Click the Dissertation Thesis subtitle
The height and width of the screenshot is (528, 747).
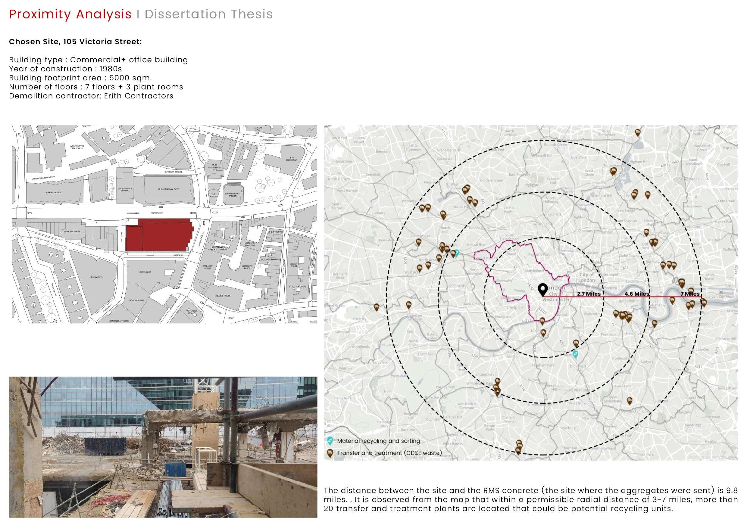click(208, 14)
